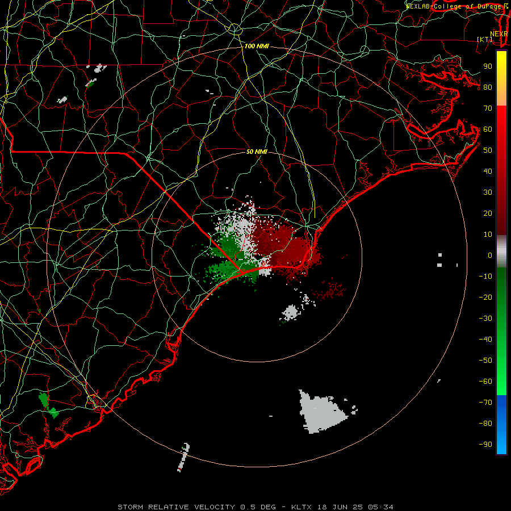Click the KLTX radar site identifier

pos(301,507)
